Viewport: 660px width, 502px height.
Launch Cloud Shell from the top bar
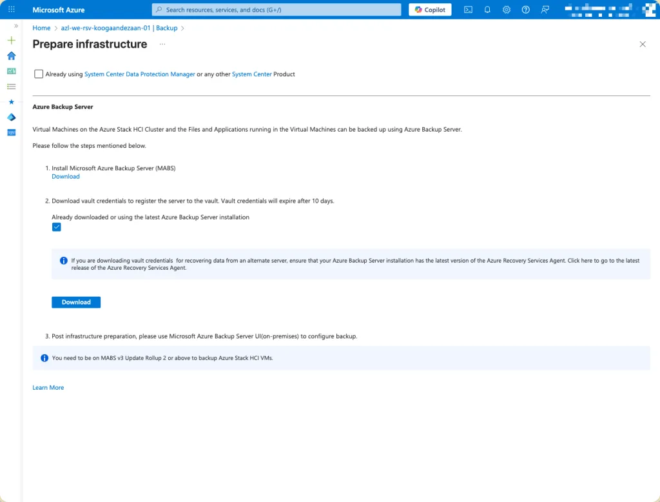[x=469, y=10]
